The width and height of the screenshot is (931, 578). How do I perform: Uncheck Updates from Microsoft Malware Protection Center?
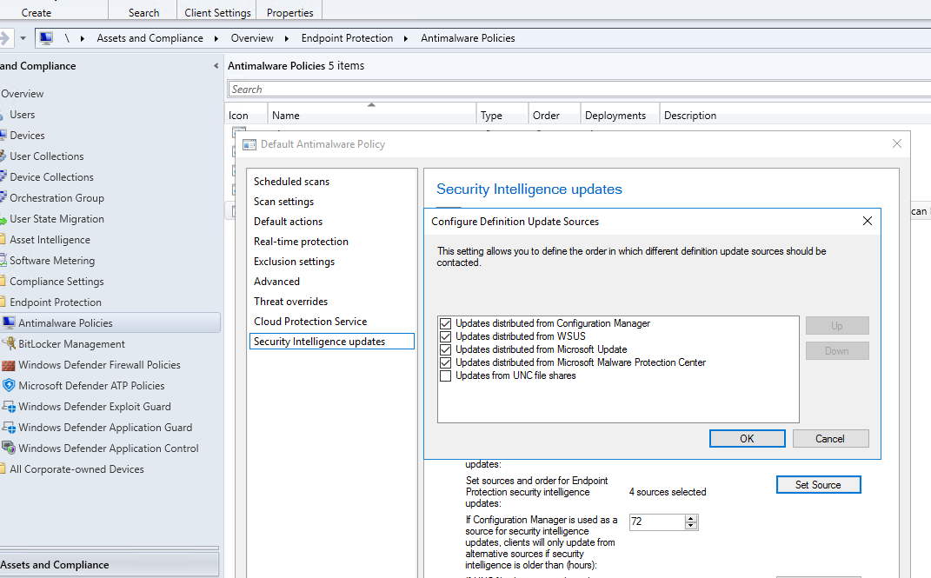[x=445, y=362]
